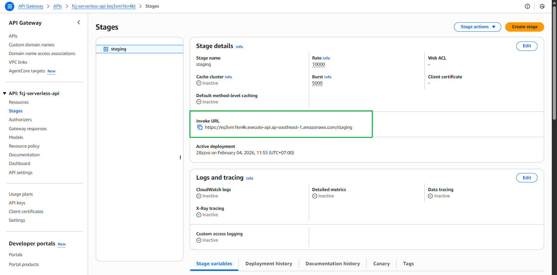The image size is (557, 275).
Task: Open Client certificates in the sidebar
Action: 26,212
